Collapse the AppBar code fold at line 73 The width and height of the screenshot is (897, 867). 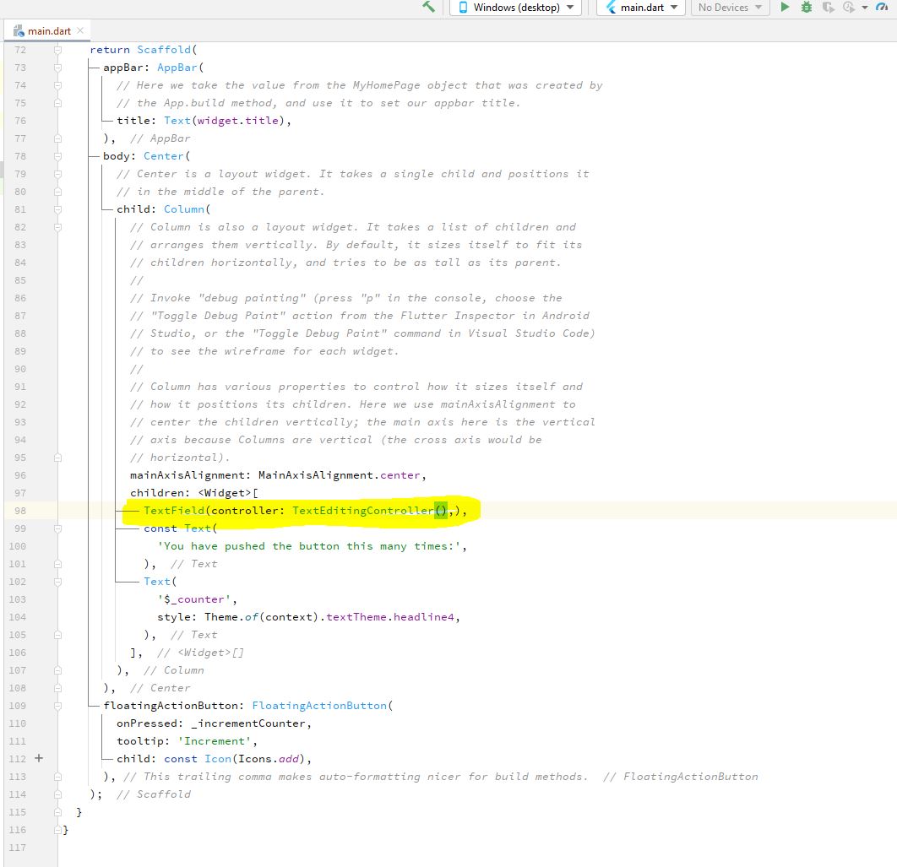pos(57,67)
